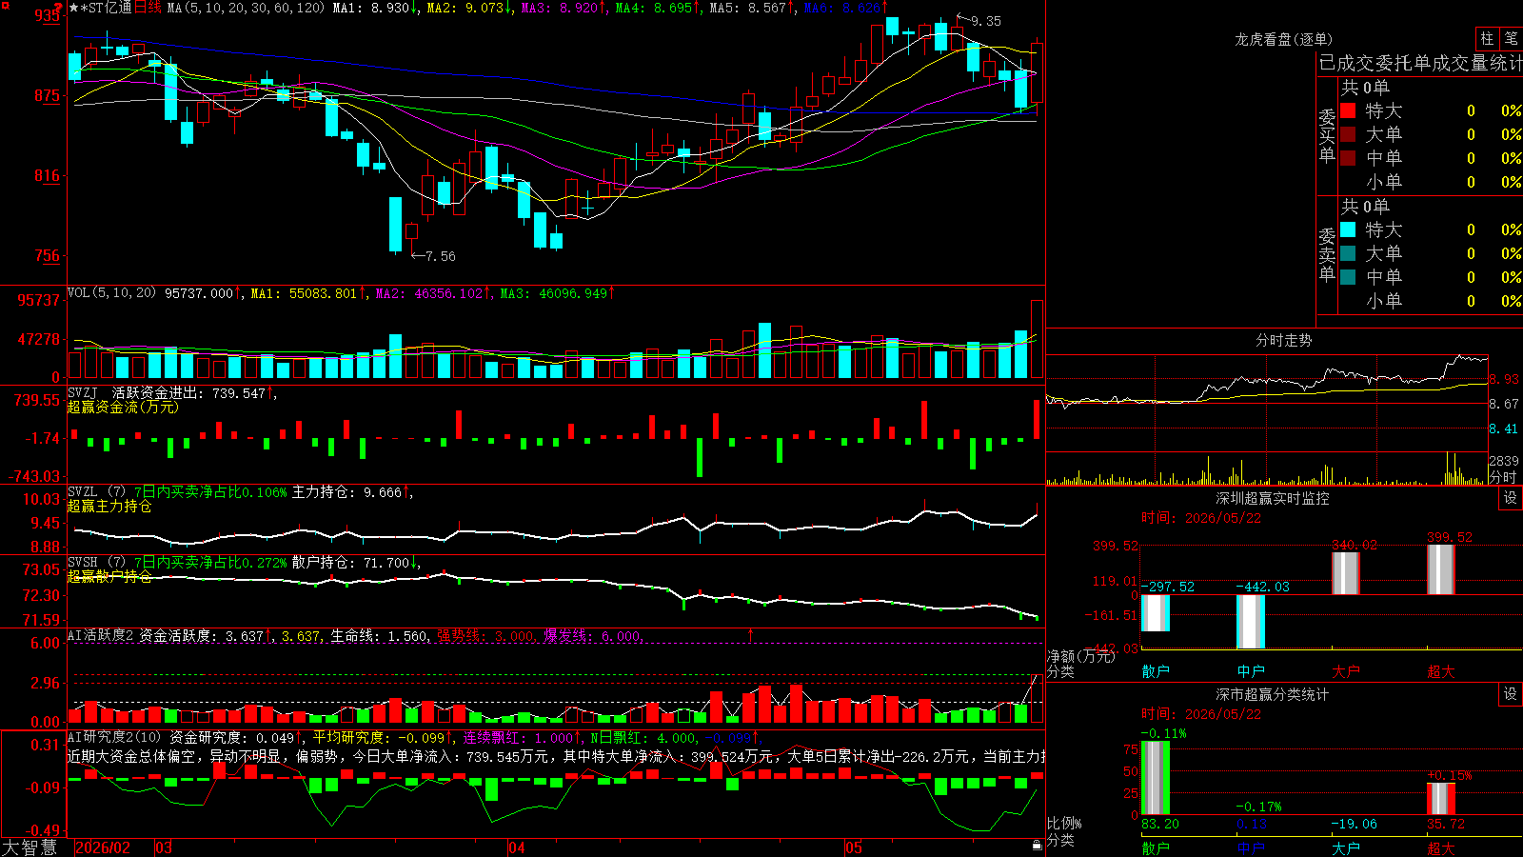
Task: Click the 7.56 low price annotation
Action: (x=441, y=256)
